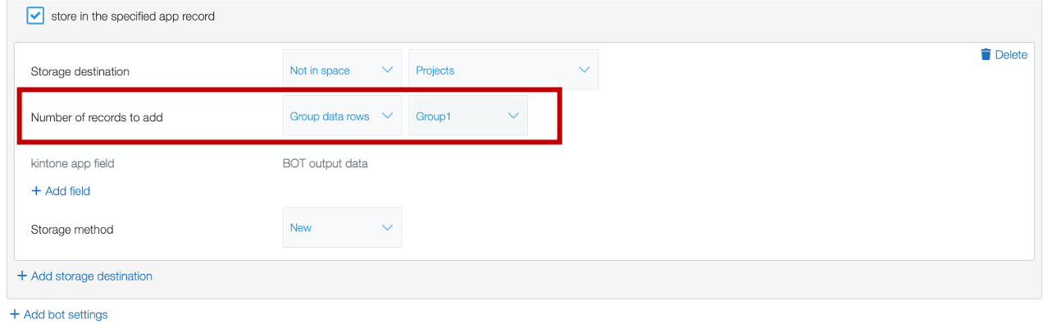Click the Storage destination label

point(80,71)
